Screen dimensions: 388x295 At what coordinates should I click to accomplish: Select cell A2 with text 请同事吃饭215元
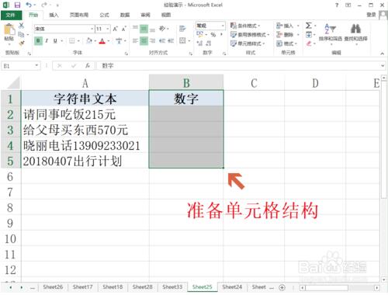coord(85,114)
